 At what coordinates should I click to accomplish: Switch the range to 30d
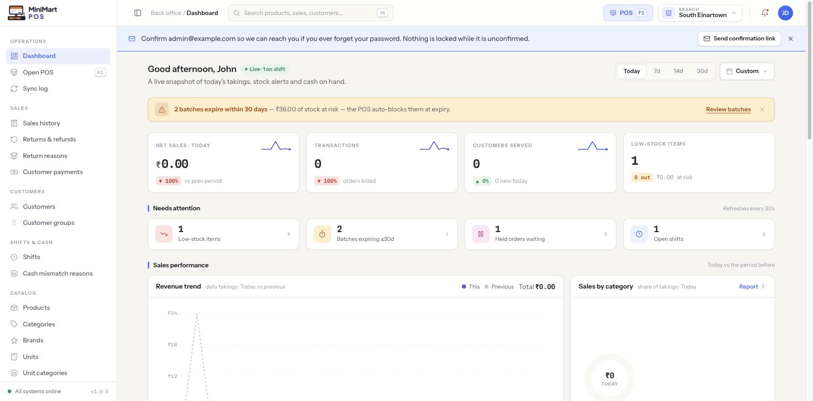(702, 71)
